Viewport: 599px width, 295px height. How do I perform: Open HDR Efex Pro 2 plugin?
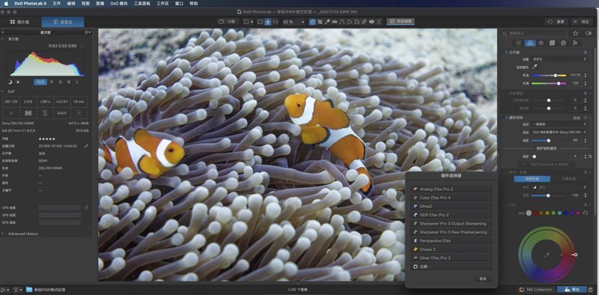coord(451,215)
